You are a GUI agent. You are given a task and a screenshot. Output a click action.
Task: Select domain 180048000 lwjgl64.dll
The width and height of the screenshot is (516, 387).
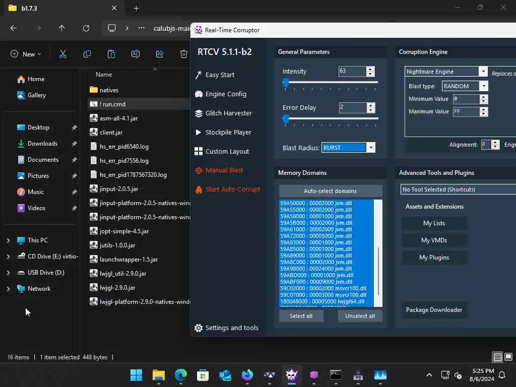pos(327,301)
